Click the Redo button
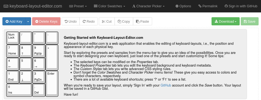The width and height of the screenshot is (261, 100). [x=89, y=22]
